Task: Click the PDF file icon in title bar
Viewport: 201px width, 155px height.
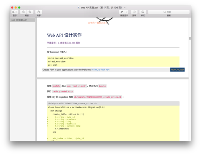Action: 79,8
